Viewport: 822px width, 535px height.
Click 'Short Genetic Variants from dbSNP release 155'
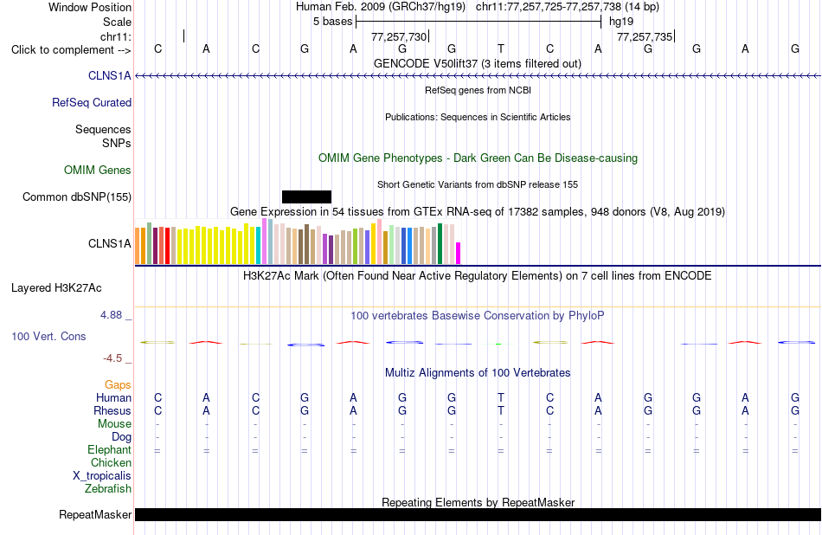pos(478,184)
